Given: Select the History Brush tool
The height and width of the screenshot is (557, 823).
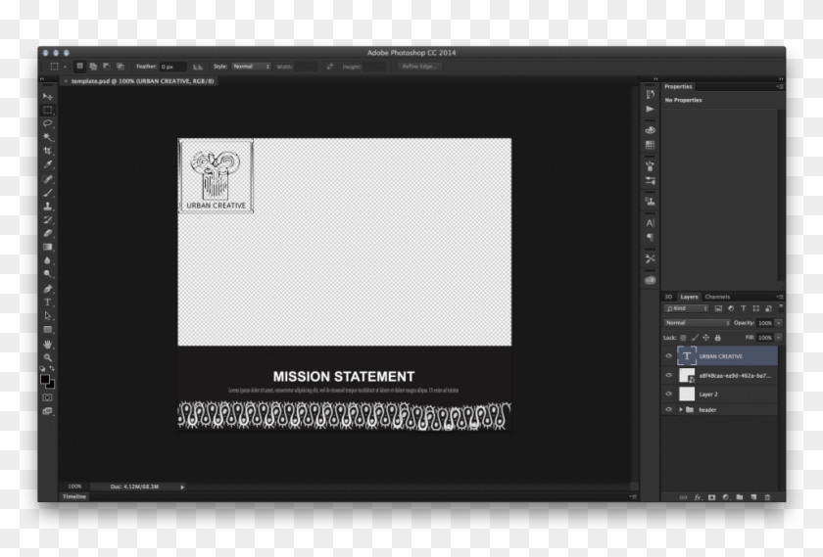Looking at the screenshot, I should click(48, 219).
